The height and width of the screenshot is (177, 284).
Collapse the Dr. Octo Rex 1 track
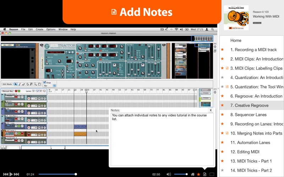(2, 116)
